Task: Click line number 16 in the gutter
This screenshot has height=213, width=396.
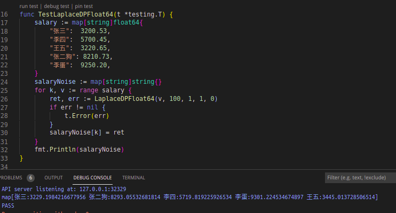Action: 4,14
